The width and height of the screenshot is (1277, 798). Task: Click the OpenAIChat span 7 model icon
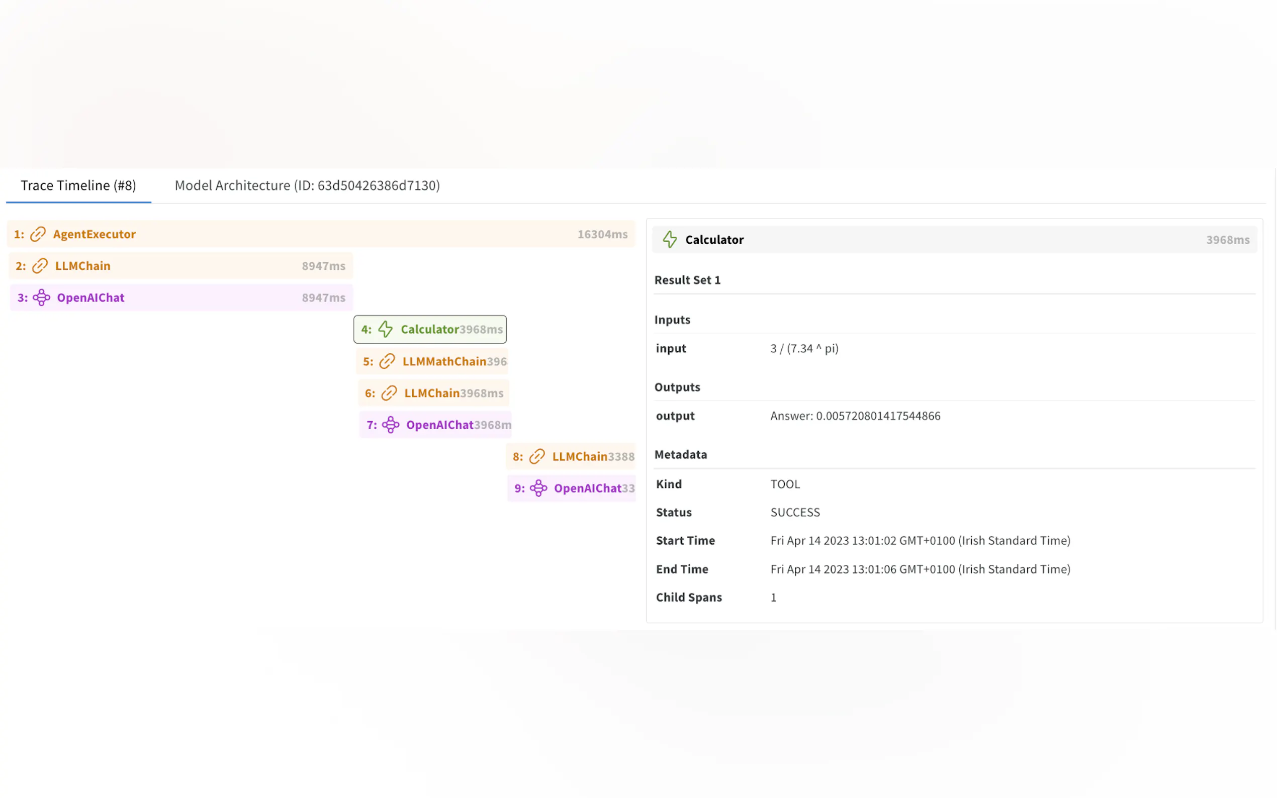point(391,425)
